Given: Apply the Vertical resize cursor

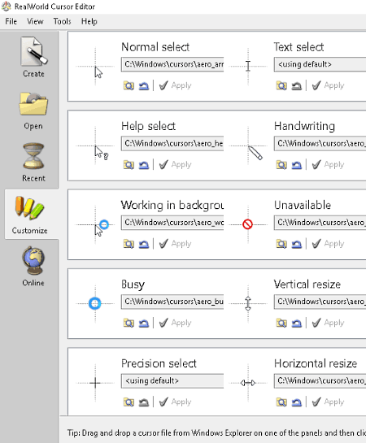Looking at the screenshot, I should [x=328, y=323].
